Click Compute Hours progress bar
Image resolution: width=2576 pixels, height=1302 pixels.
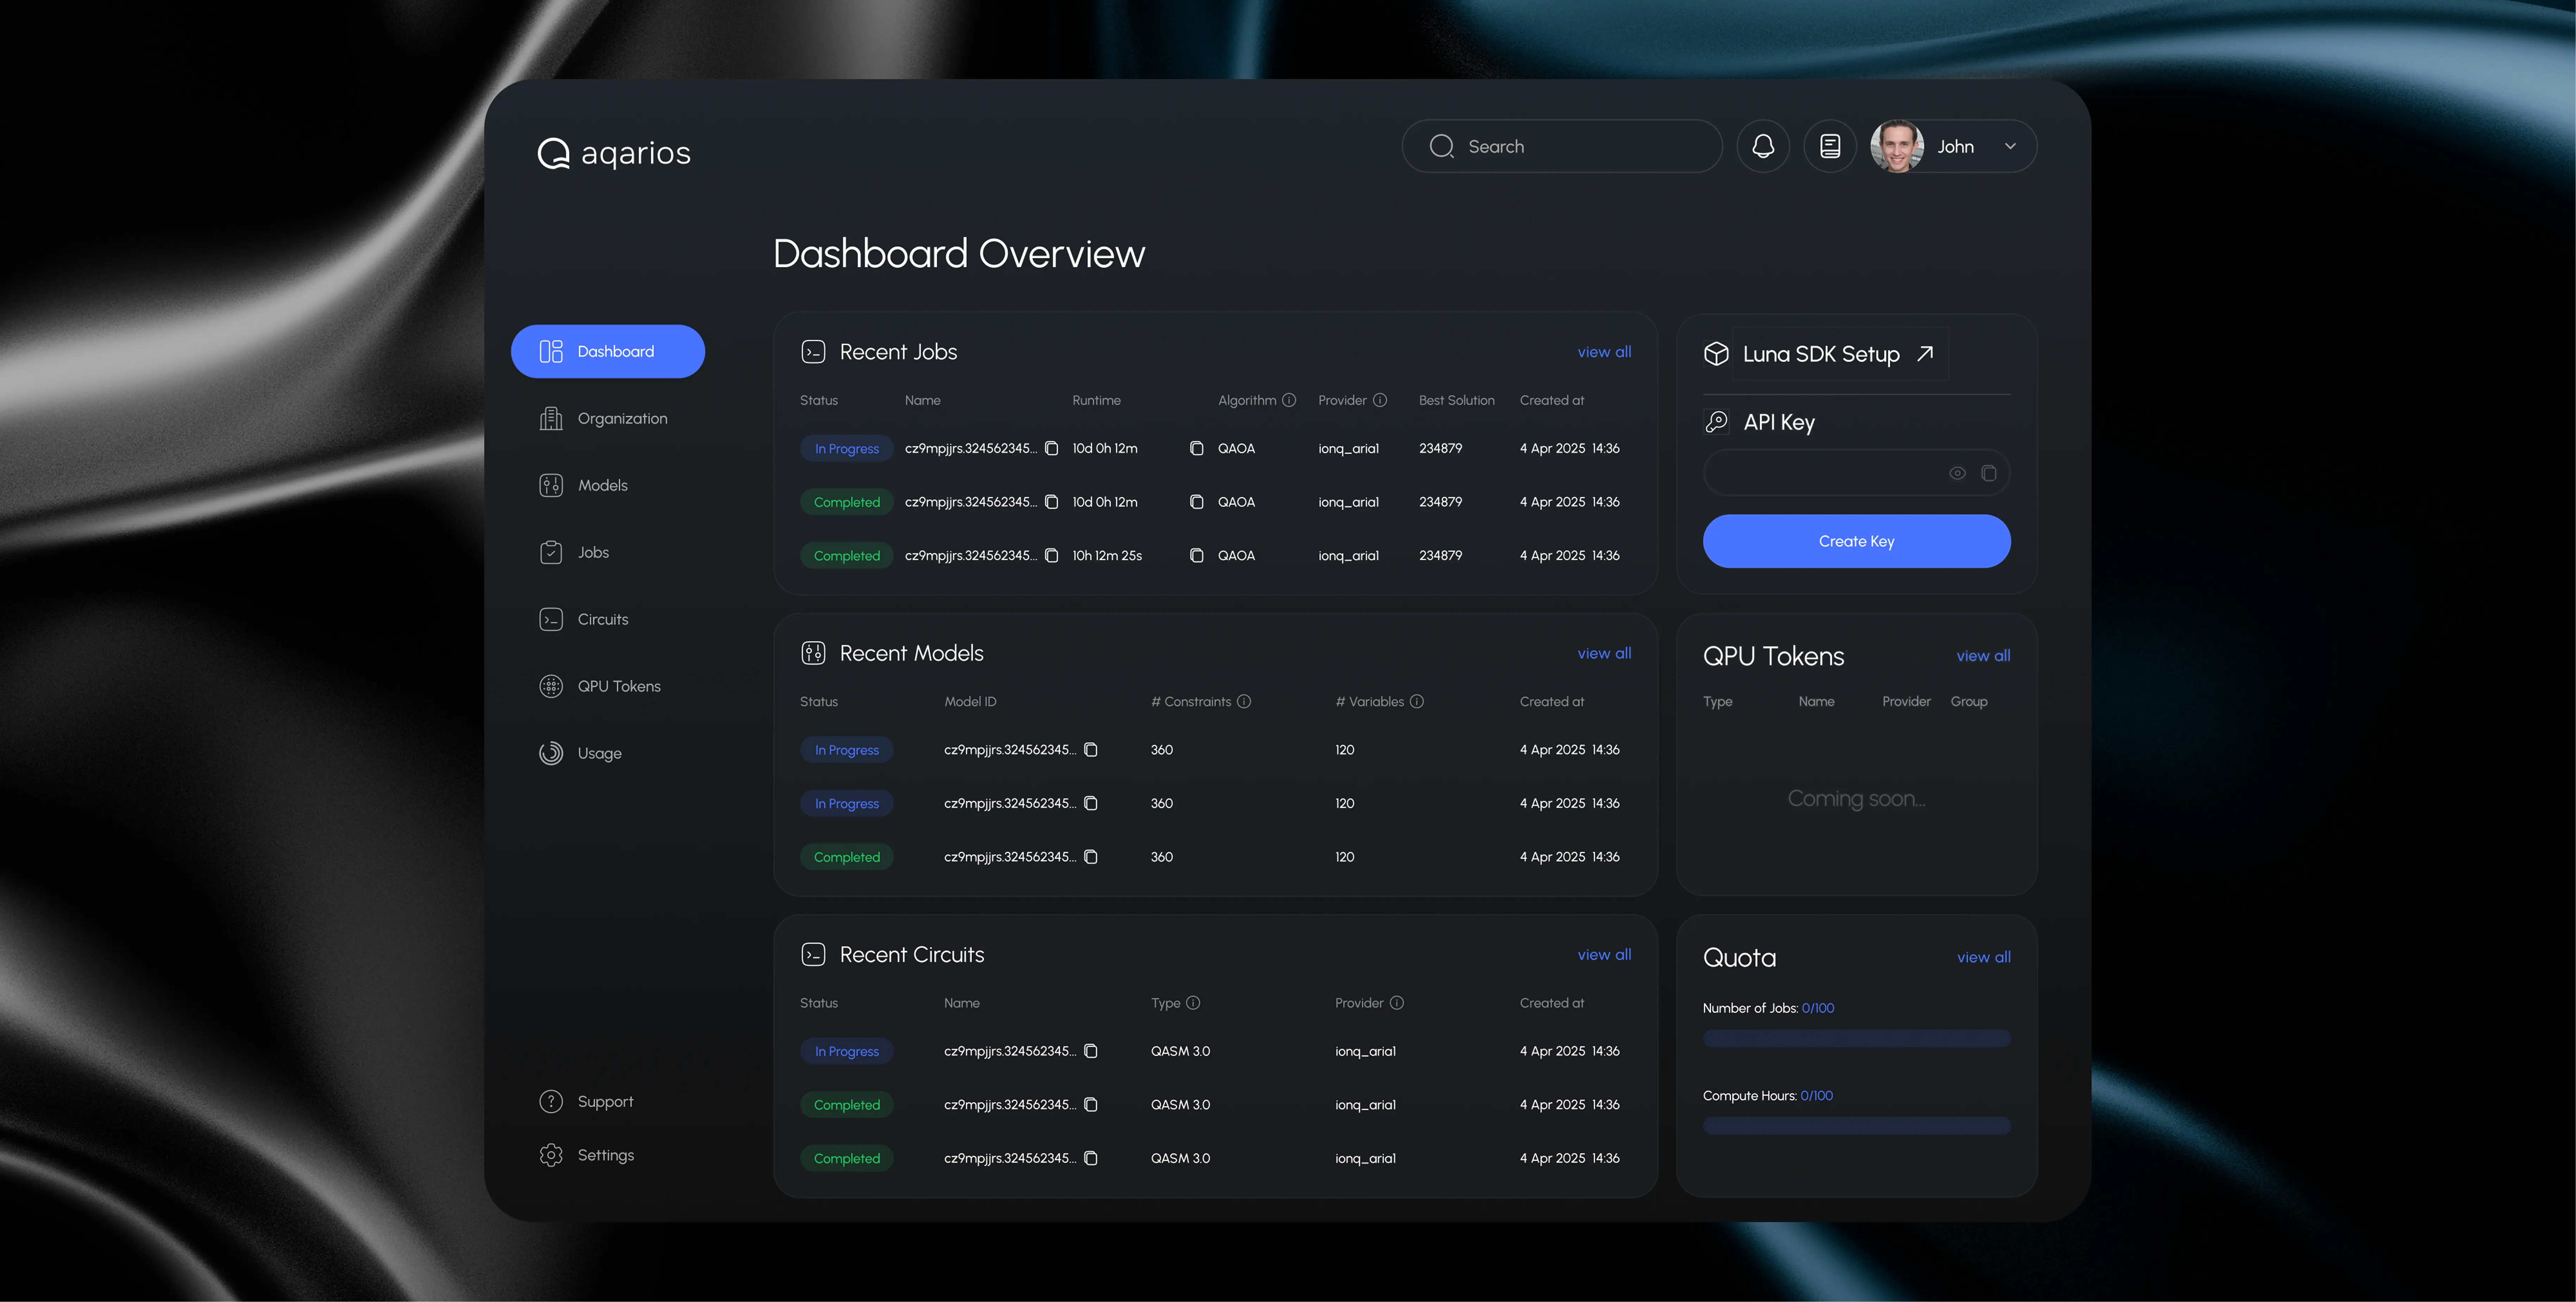1856,1126
